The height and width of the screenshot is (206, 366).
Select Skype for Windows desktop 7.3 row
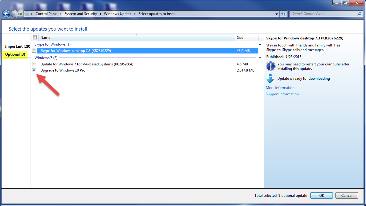click(x=147, y=51)
